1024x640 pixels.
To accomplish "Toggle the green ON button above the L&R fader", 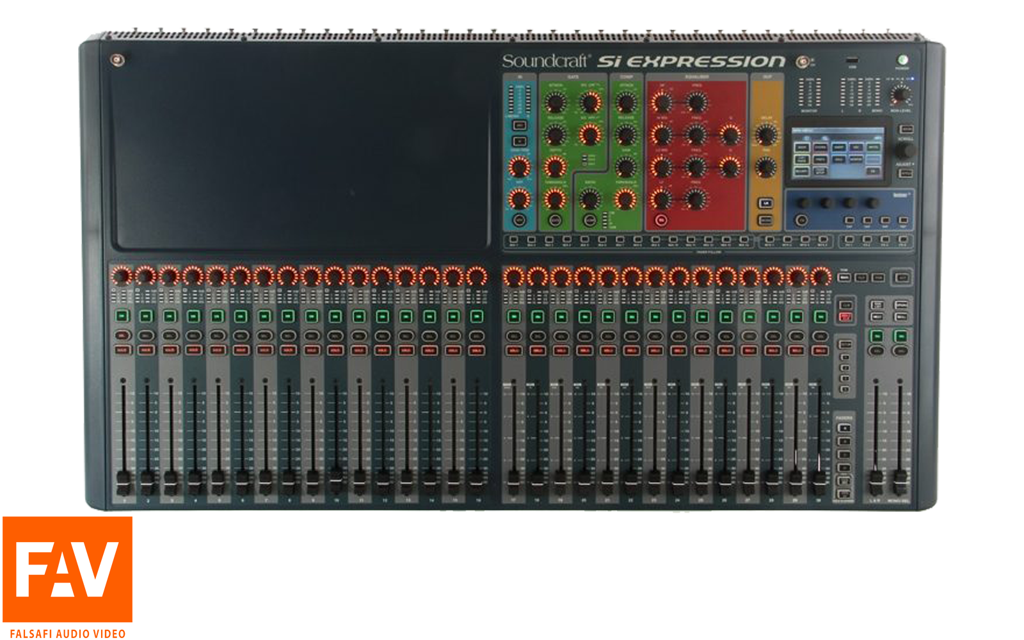I will (877, 335).
